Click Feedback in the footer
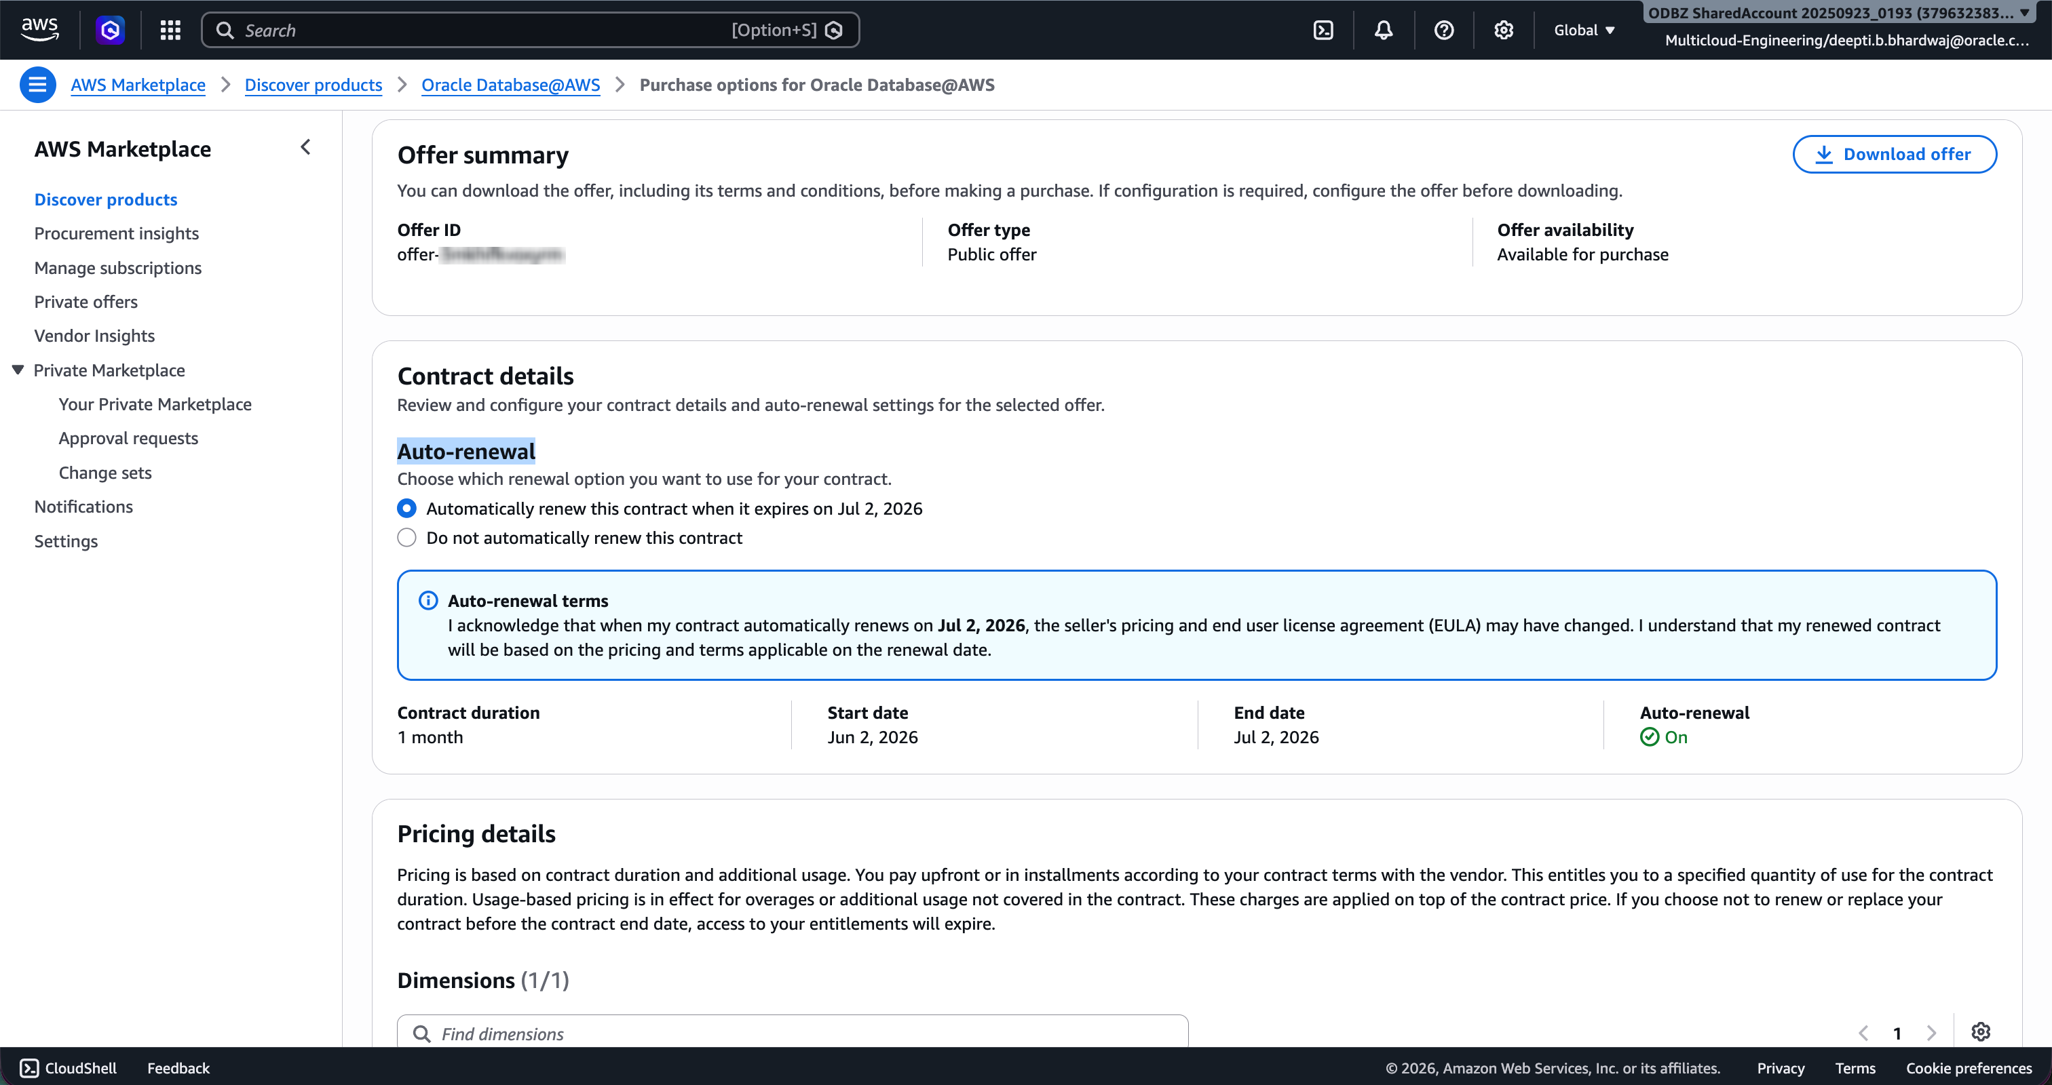 pyautogui.click(x=178, y=1068)
